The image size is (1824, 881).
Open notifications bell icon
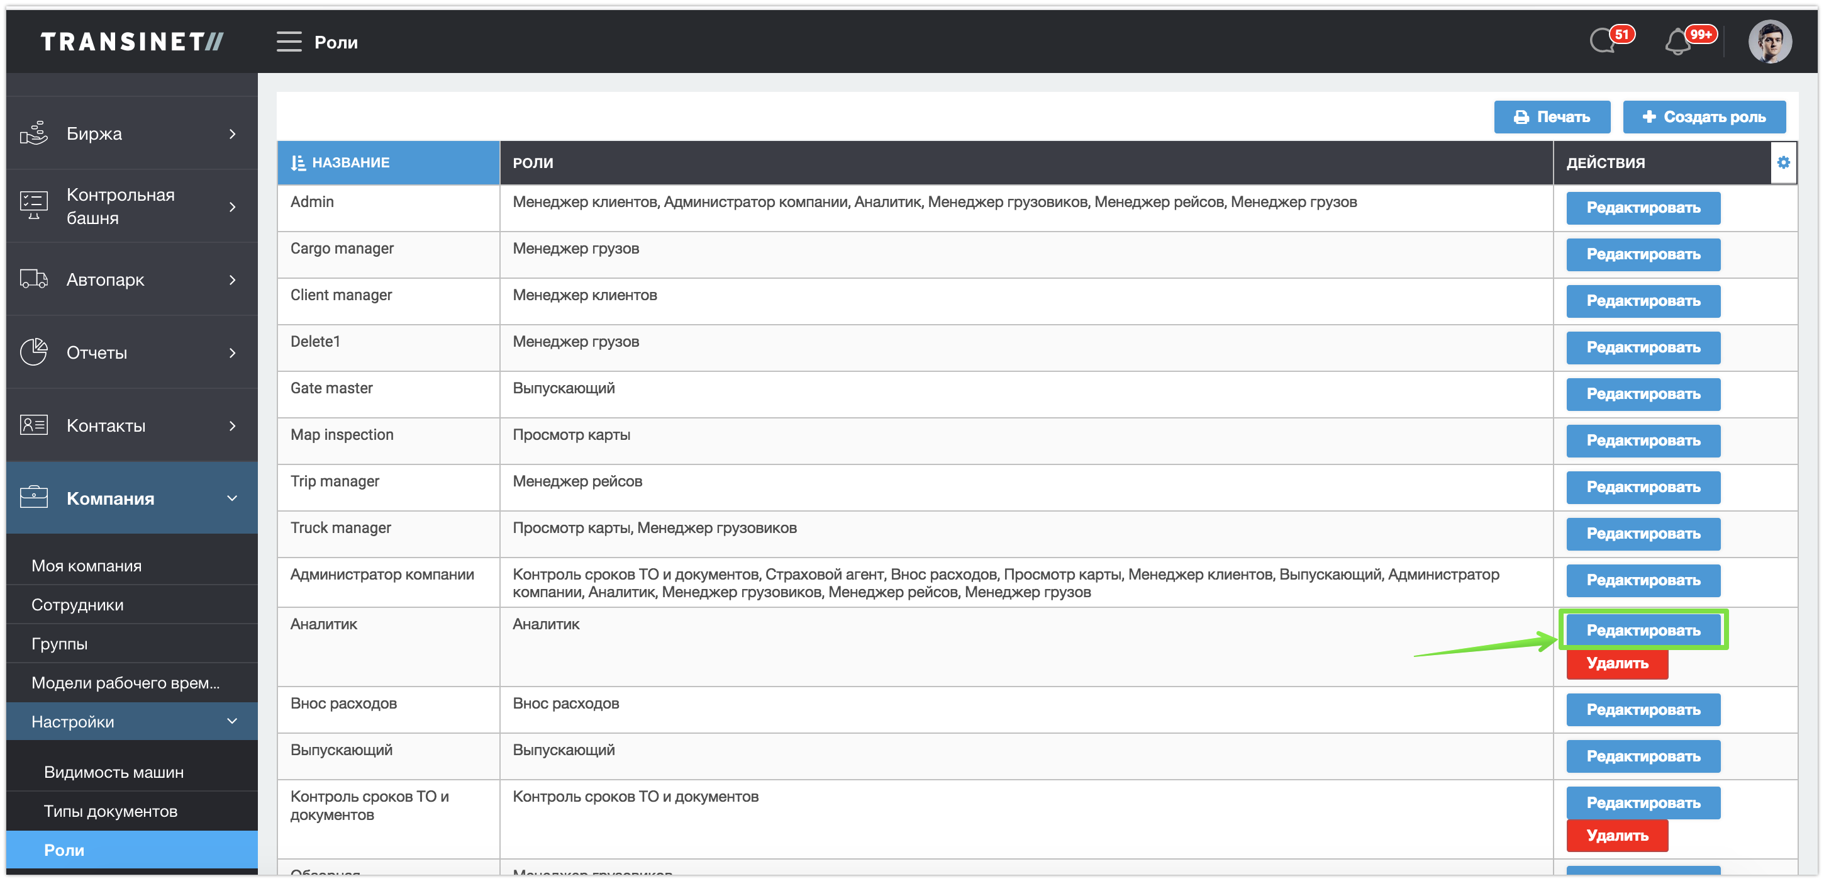[1678, 43]
